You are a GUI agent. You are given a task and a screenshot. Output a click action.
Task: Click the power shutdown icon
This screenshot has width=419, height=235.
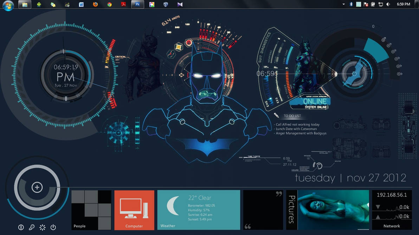coord(53,227)
